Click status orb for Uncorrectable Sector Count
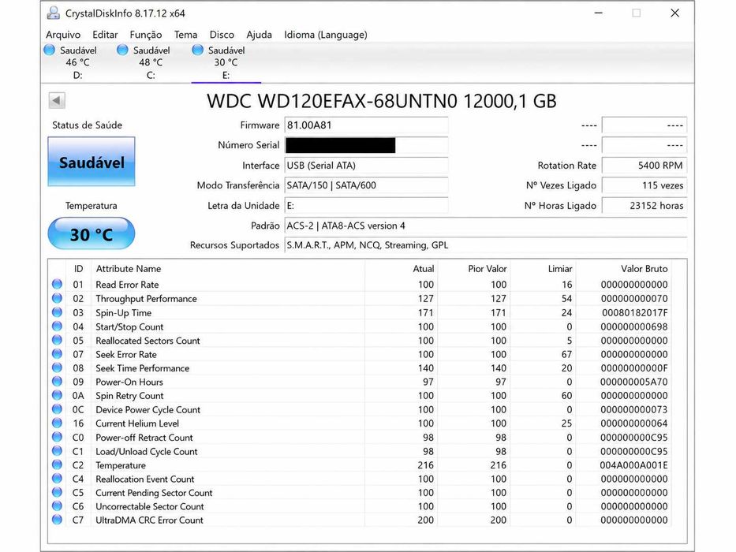 pos(58,506)
